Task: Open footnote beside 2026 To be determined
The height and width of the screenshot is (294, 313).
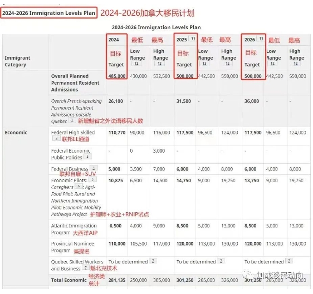Action: click(289, 261)
